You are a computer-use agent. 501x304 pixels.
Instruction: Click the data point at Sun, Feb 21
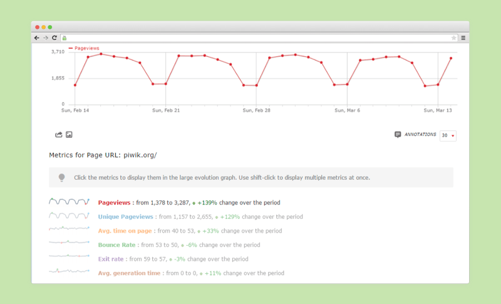[166, 84]
